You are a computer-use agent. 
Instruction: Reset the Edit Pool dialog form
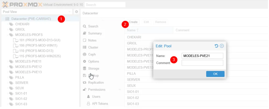pos(216,46)
